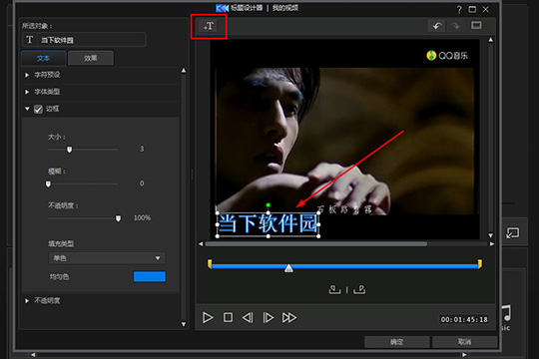Click the 确定 confirm button

[x=396, y=342]
